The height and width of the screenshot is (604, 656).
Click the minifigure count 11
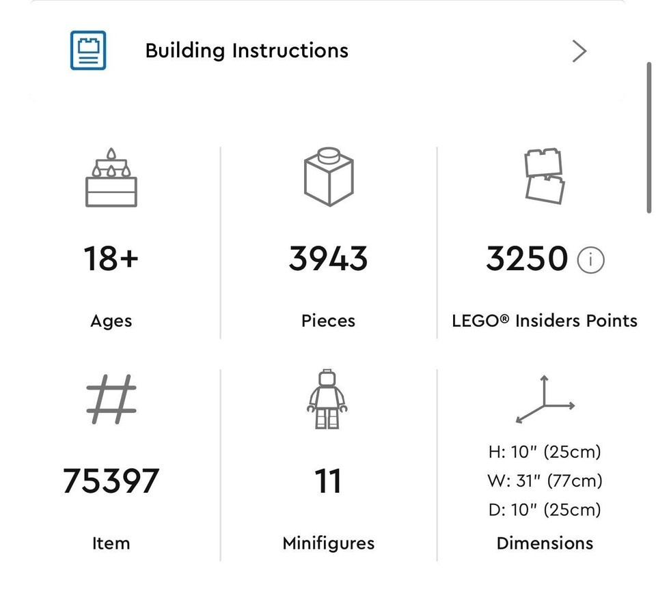click(328, 481)
